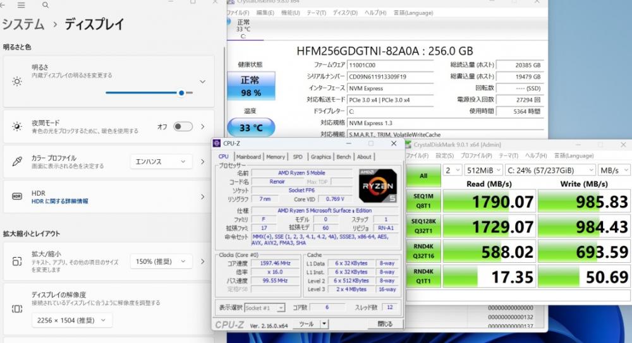The image size is (632, 343).
Task: Click the システム breadcrumb link
Action: coord(23,25)
